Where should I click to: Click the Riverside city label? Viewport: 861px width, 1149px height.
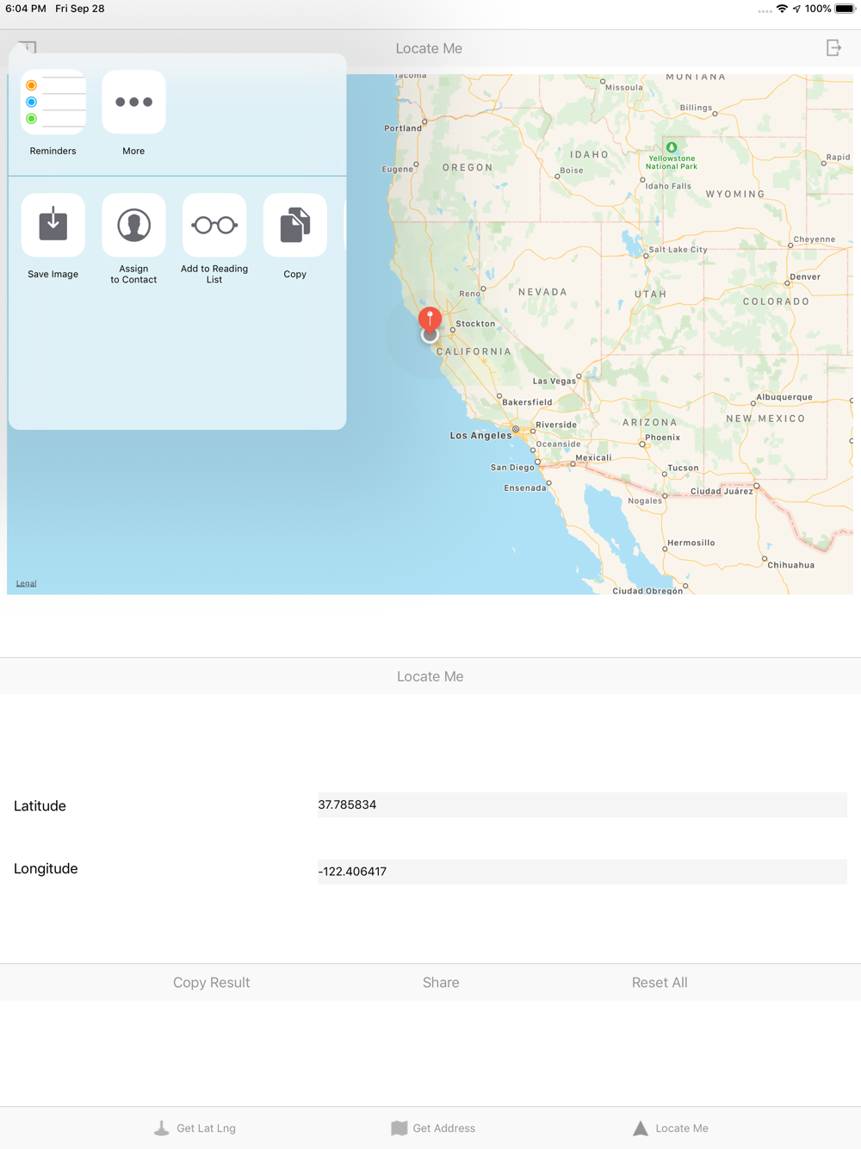pos(556,425)
